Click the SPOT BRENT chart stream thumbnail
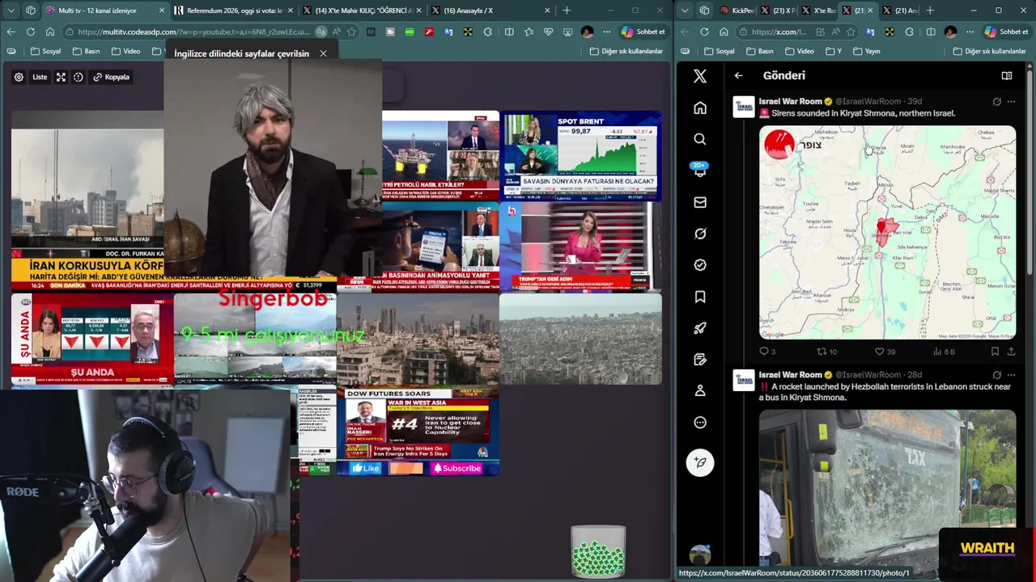 point(580,156)
